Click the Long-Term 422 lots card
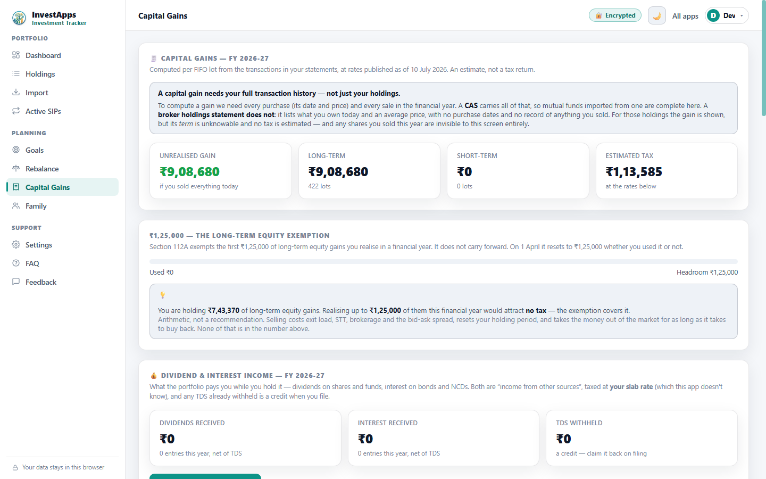The height and width of the screenshot is (479, 766). point(369,171)
